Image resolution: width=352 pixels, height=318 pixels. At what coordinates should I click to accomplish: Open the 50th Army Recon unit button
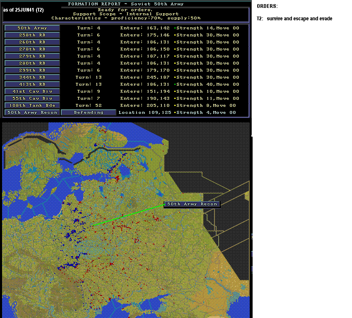coord(32,113)
